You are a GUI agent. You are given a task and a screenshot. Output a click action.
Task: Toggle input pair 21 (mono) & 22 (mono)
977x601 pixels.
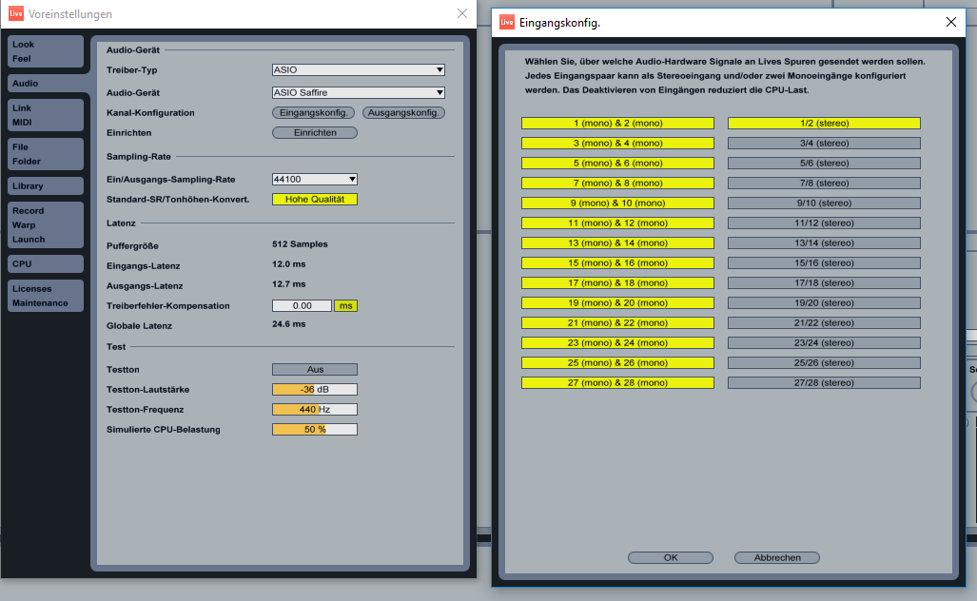coord(617,322)
